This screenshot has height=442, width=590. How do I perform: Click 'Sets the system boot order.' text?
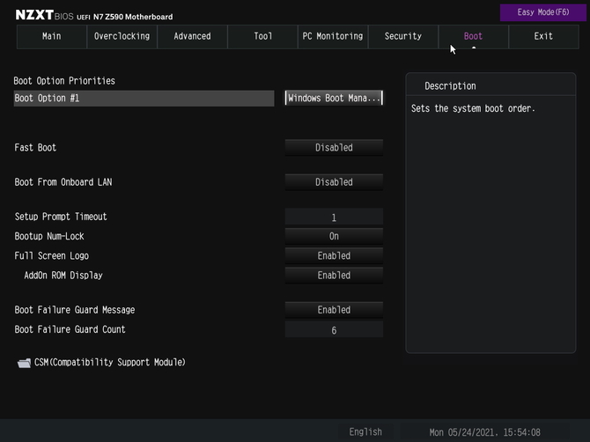473,108
